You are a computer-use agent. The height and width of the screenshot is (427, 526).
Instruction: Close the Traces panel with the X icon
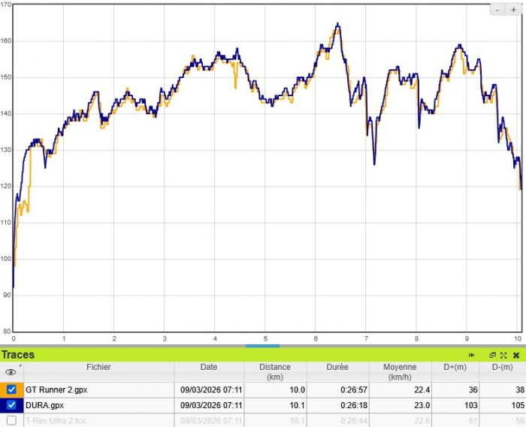(516, 355)
